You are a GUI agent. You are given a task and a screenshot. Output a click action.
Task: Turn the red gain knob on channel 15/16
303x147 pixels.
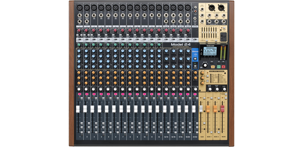click(x=174, y=31)
